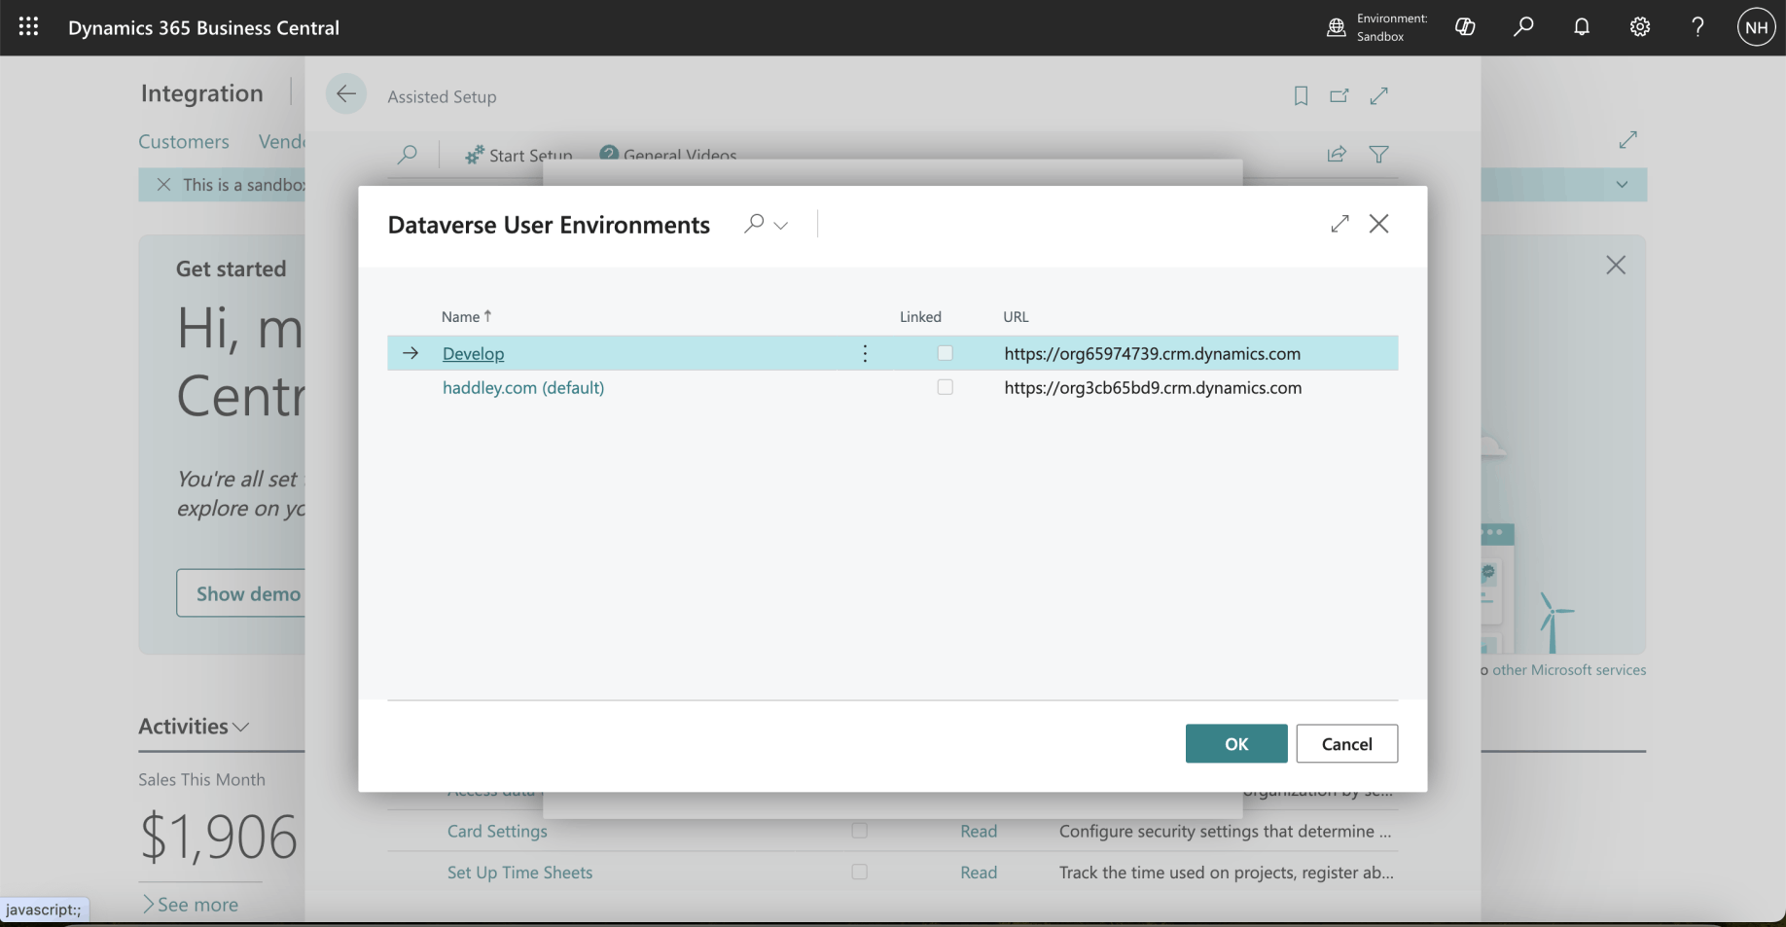Click the top bar search magnifier icon
The image size is (1786, 927).
pos(1523,27)
